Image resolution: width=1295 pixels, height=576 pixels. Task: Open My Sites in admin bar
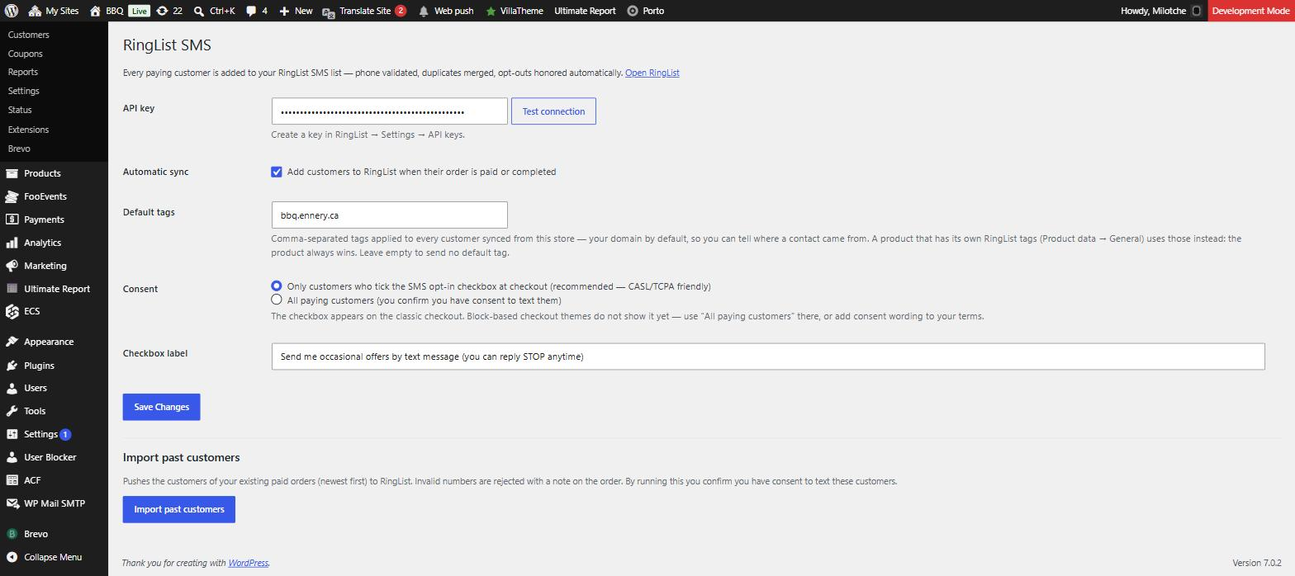pyautogui.click(x=54, y=11)
